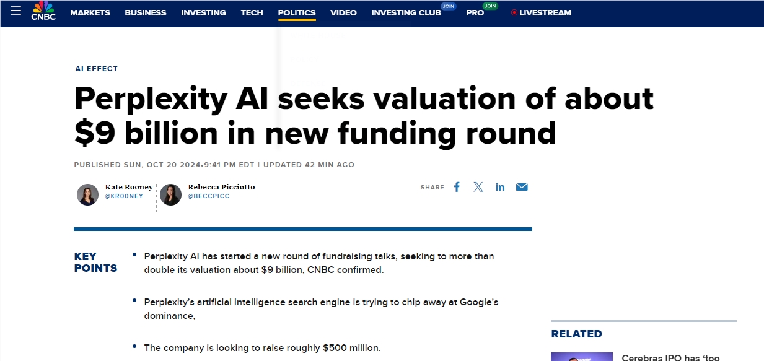The height and width of the screenshot is (361, 764).
Task: Open the AI Effect category link
Action: [96, 69]
